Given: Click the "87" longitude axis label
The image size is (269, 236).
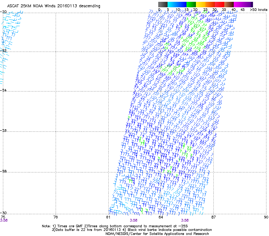Looking at the screenshot, I should [213, 217].
